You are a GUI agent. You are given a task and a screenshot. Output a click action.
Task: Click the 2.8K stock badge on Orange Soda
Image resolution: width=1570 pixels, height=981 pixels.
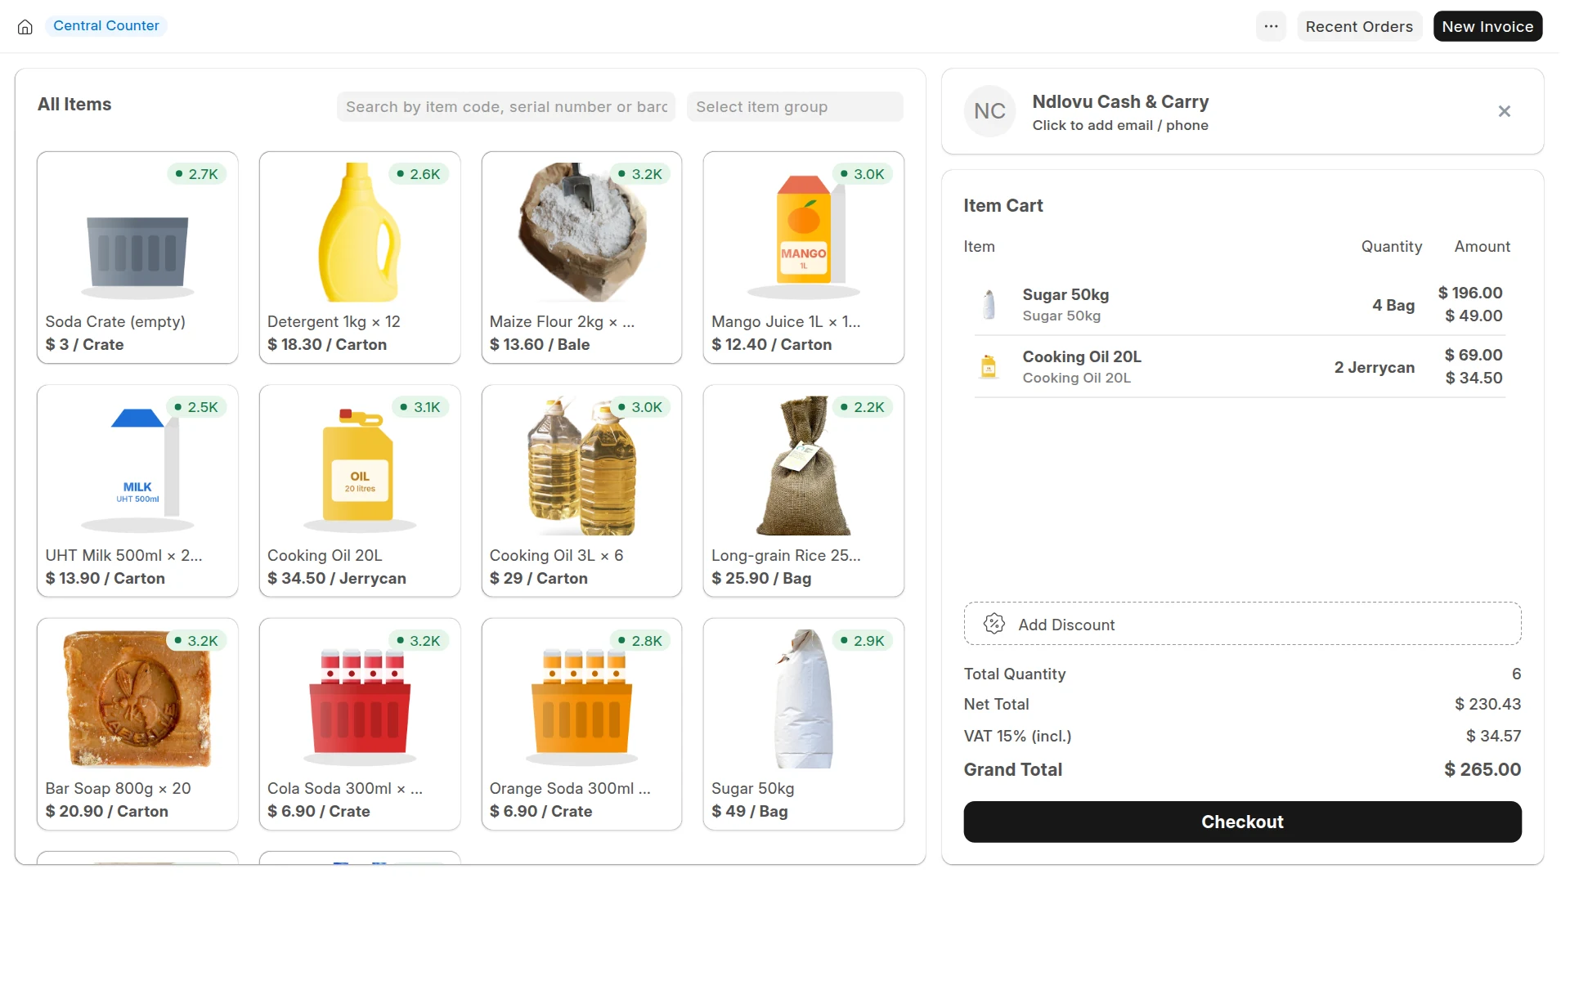[640, 641]
